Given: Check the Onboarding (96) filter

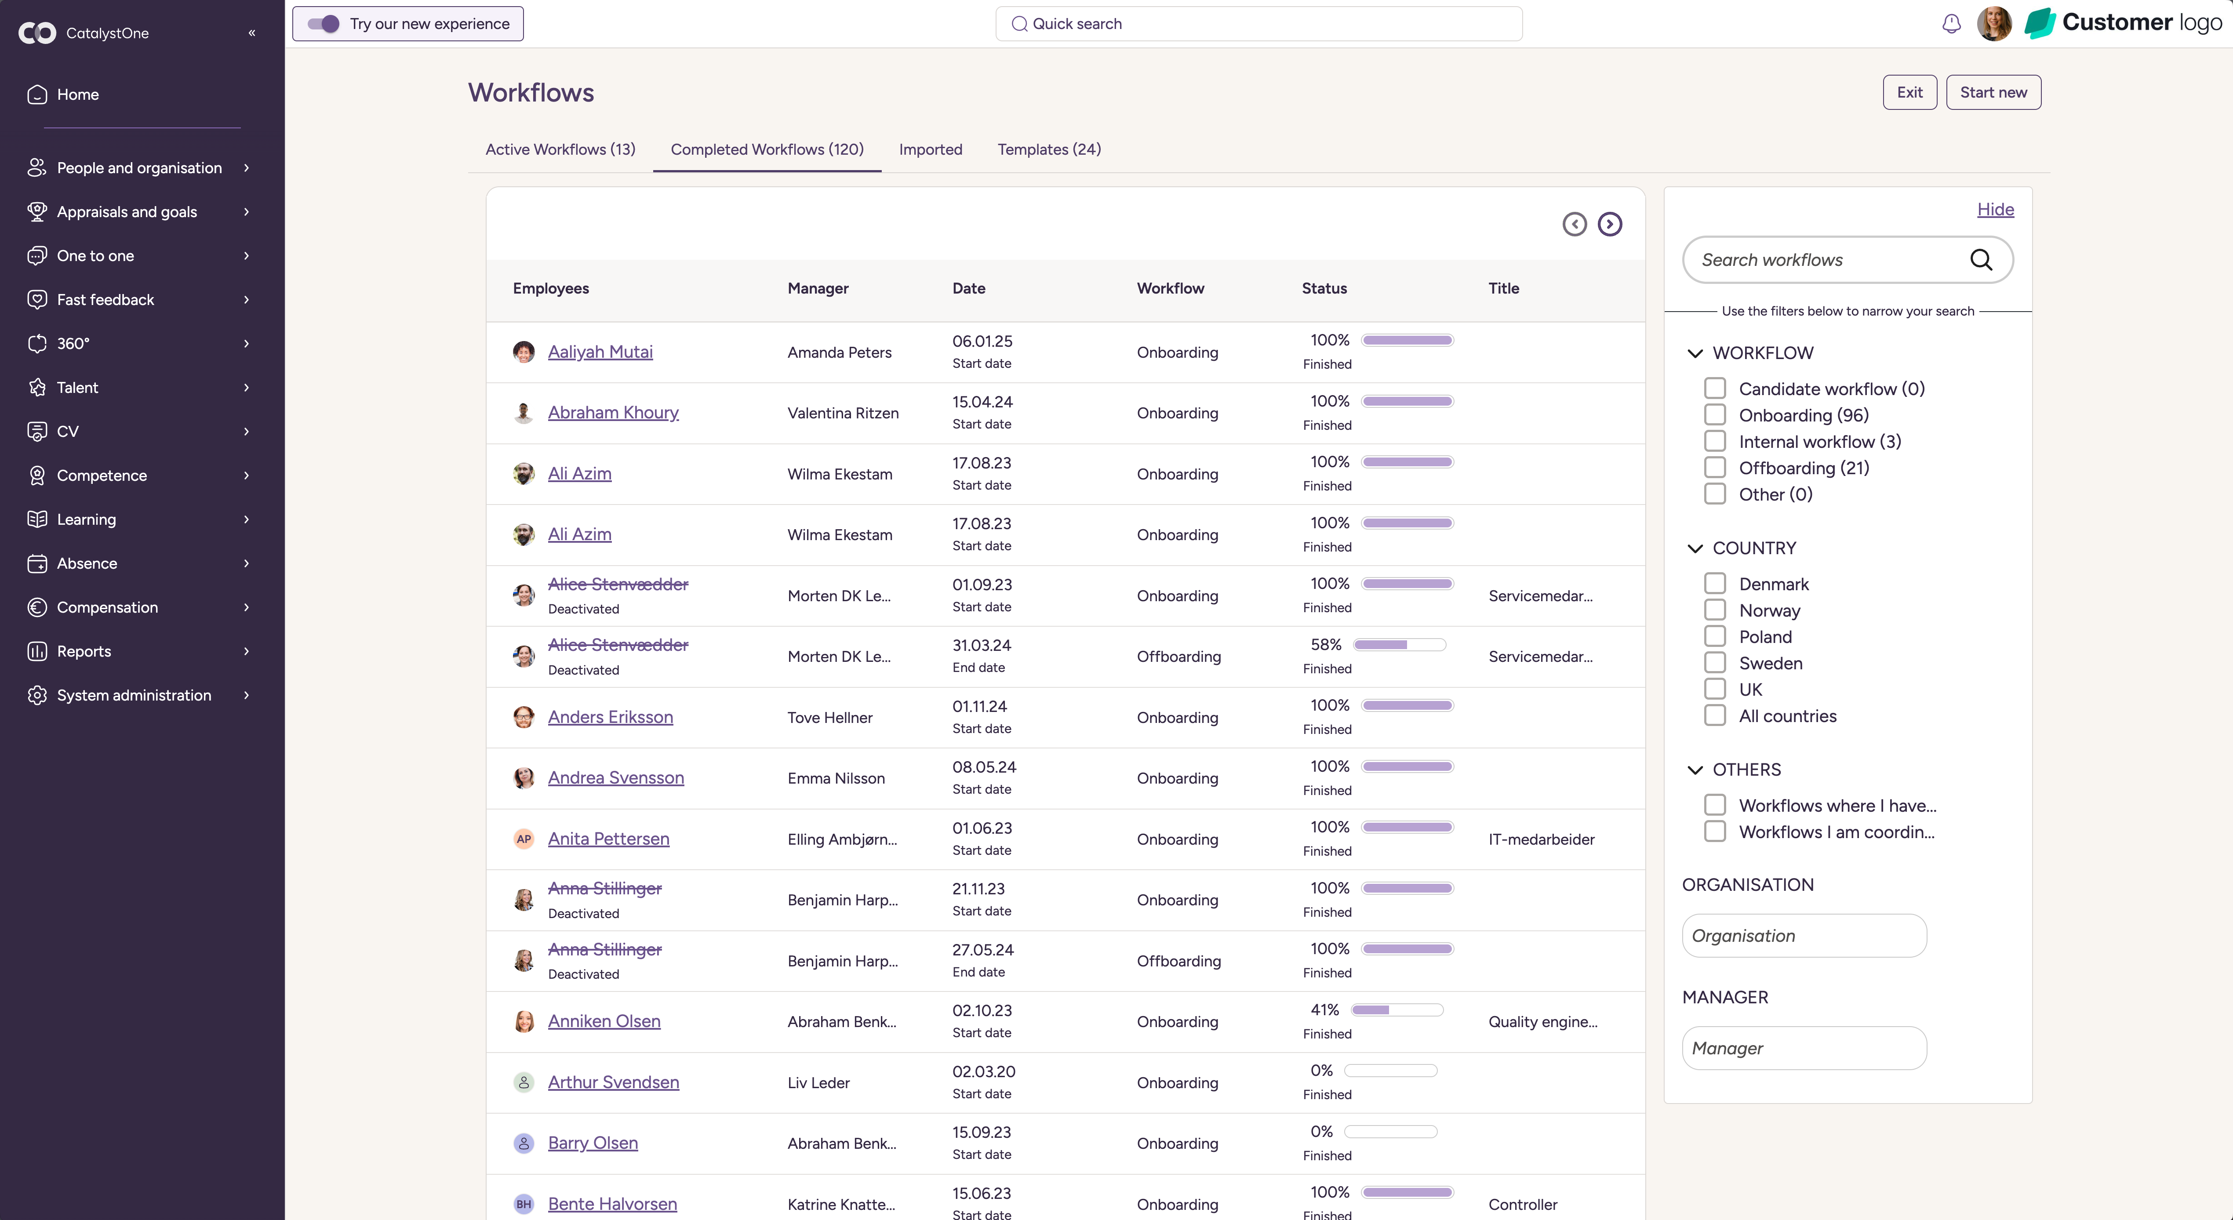Looking at the screenshot, I should pos(1715,415).
